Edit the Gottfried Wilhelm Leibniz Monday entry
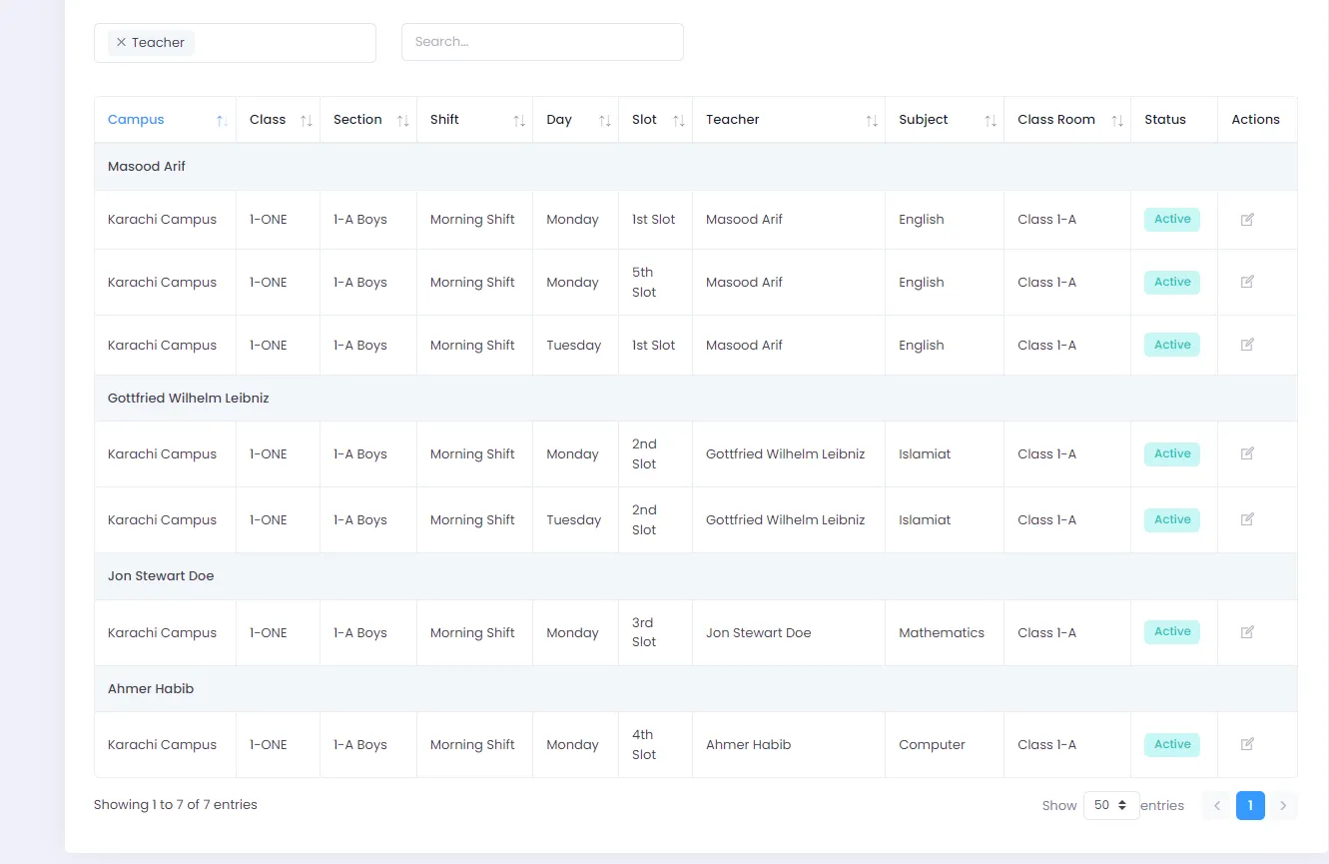The image size is (1329, 864). (1246, 453)
